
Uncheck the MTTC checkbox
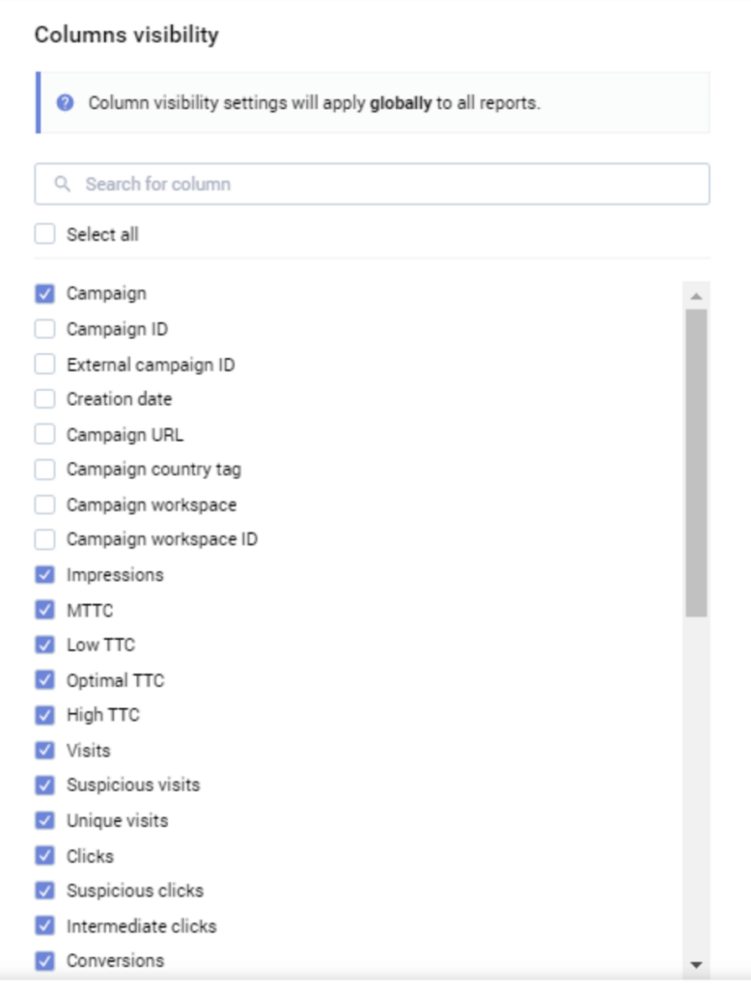click(44, 611)
